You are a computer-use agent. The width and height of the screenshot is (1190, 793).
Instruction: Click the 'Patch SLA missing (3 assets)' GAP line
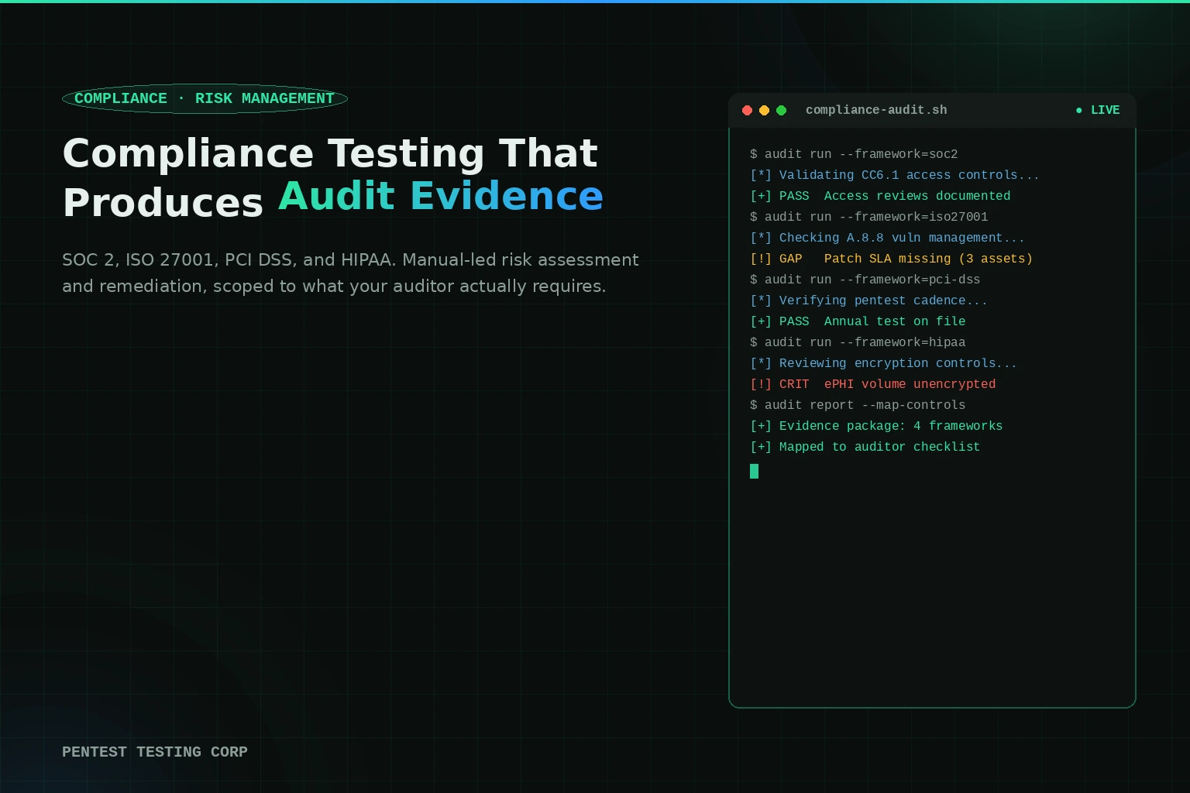891,259
